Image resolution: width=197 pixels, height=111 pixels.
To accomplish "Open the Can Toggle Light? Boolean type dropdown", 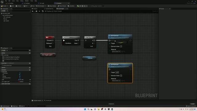I will (21, 81).
